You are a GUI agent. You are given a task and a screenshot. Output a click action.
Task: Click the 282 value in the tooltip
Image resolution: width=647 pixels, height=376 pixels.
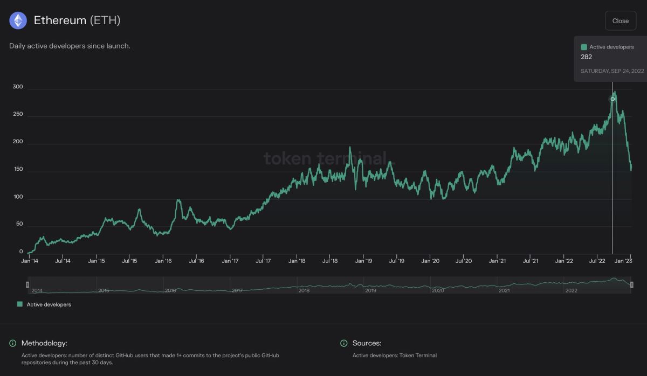(x=586, y=57)
